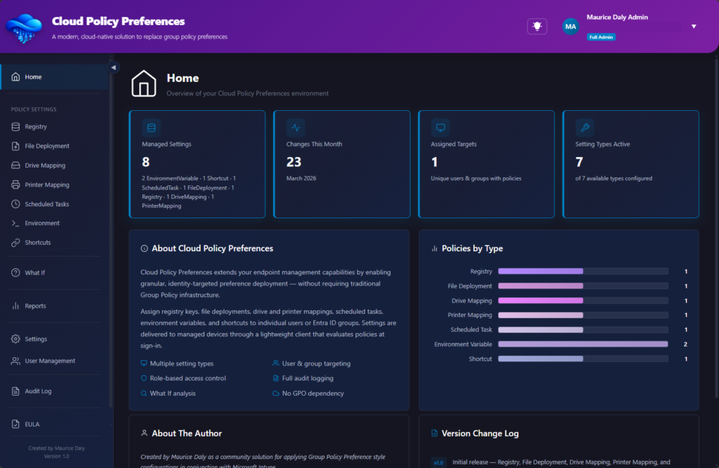
Task: Click the Reports bar chart icon
Action: [x=15, y=306]
